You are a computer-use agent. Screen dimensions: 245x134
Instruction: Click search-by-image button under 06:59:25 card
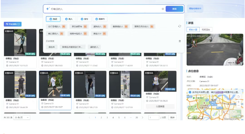pos(160,106)
